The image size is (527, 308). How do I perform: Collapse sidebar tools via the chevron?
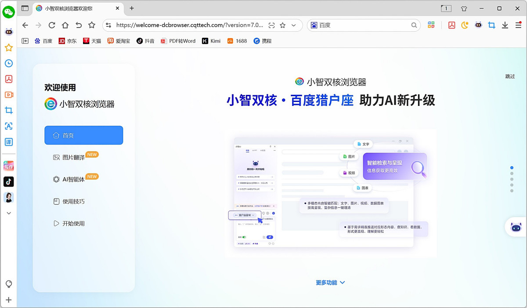pos(8,213)
